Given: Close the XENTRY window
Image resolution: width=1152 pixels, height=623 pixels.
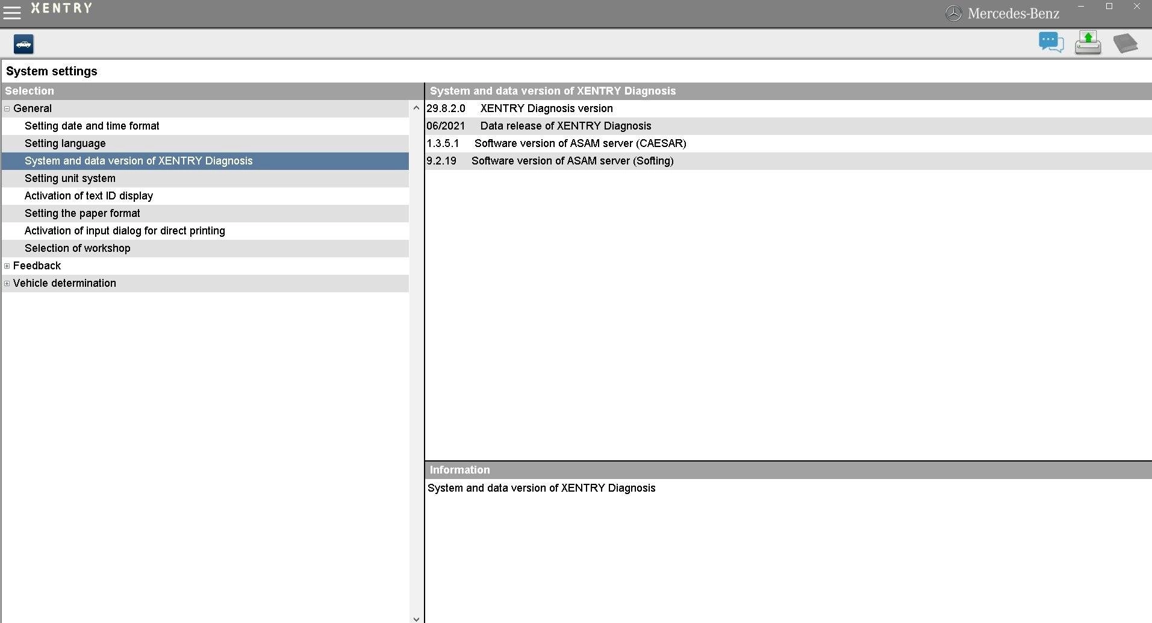Looking at the screenshot, I should pyautogui.click(x=1137, y=7).
